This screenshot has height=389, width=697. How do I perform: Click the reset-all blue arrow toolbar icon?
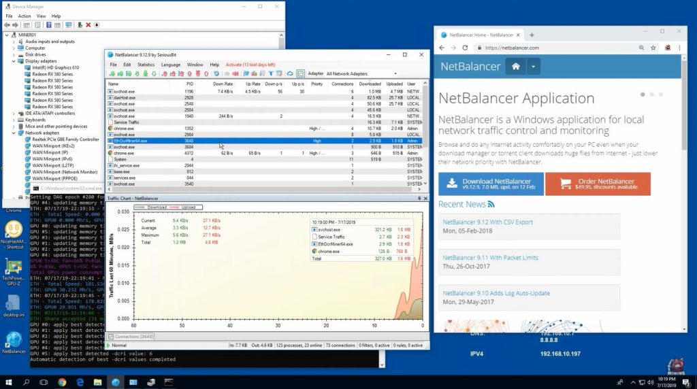pos(216,73)
